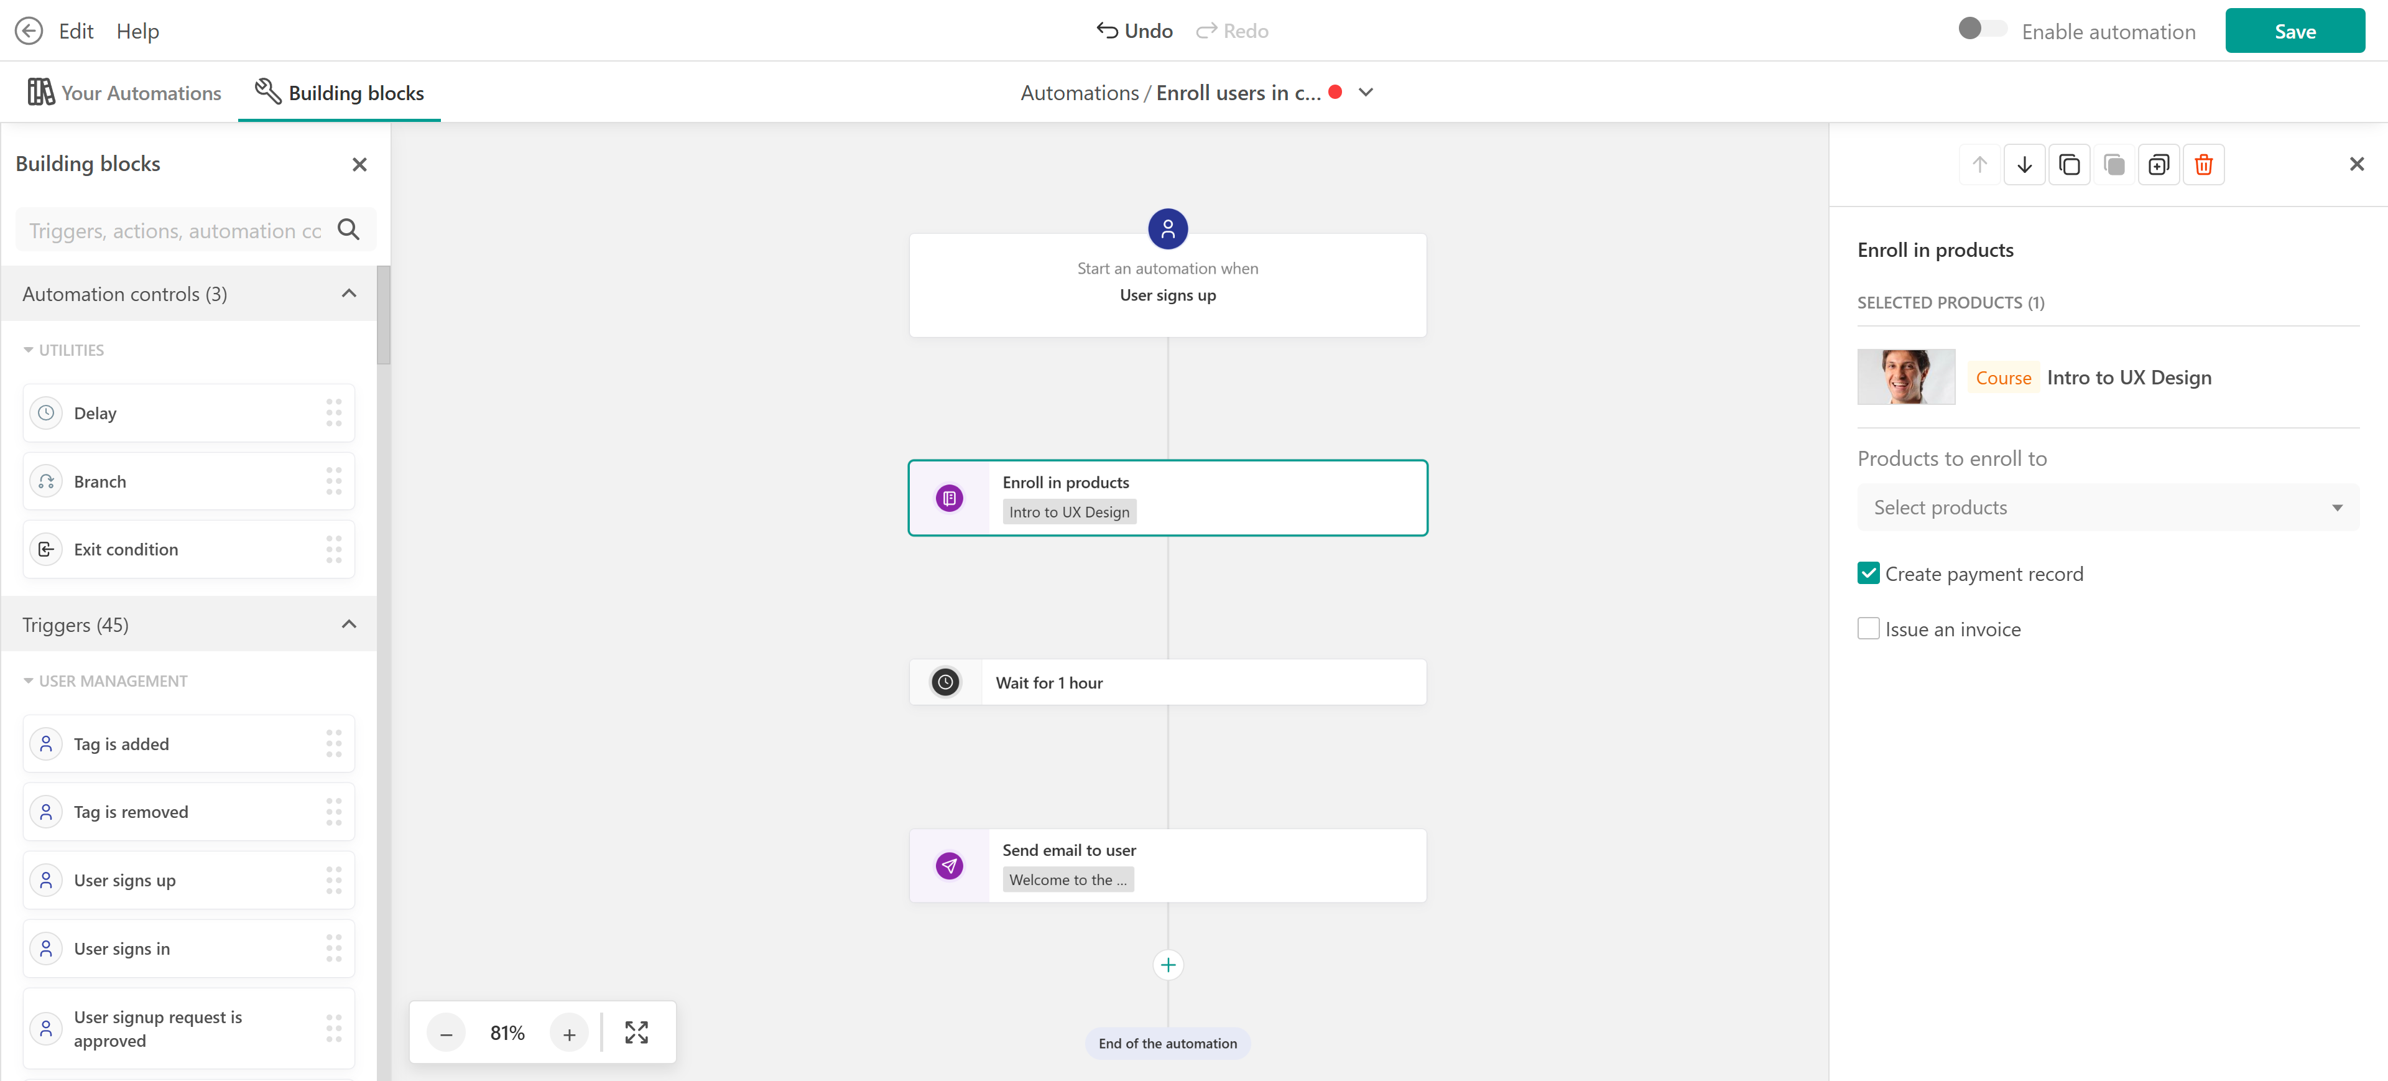Collapse the Triggers section
The width and height of the screenshot is (2388, 1081).
click(x=348, y=624)
